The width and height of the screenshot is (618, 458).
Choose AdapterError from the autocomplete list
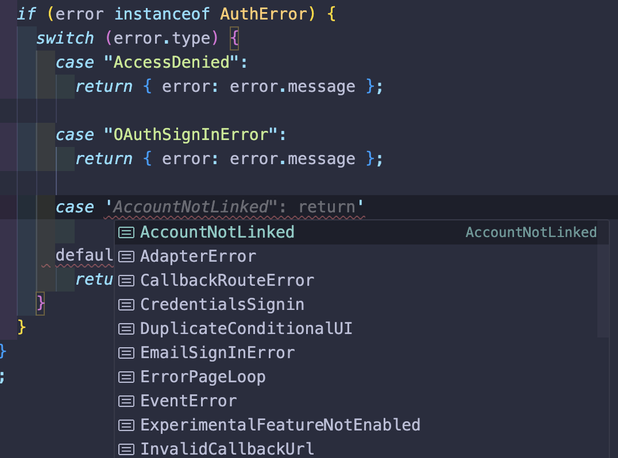coord(361,257)
